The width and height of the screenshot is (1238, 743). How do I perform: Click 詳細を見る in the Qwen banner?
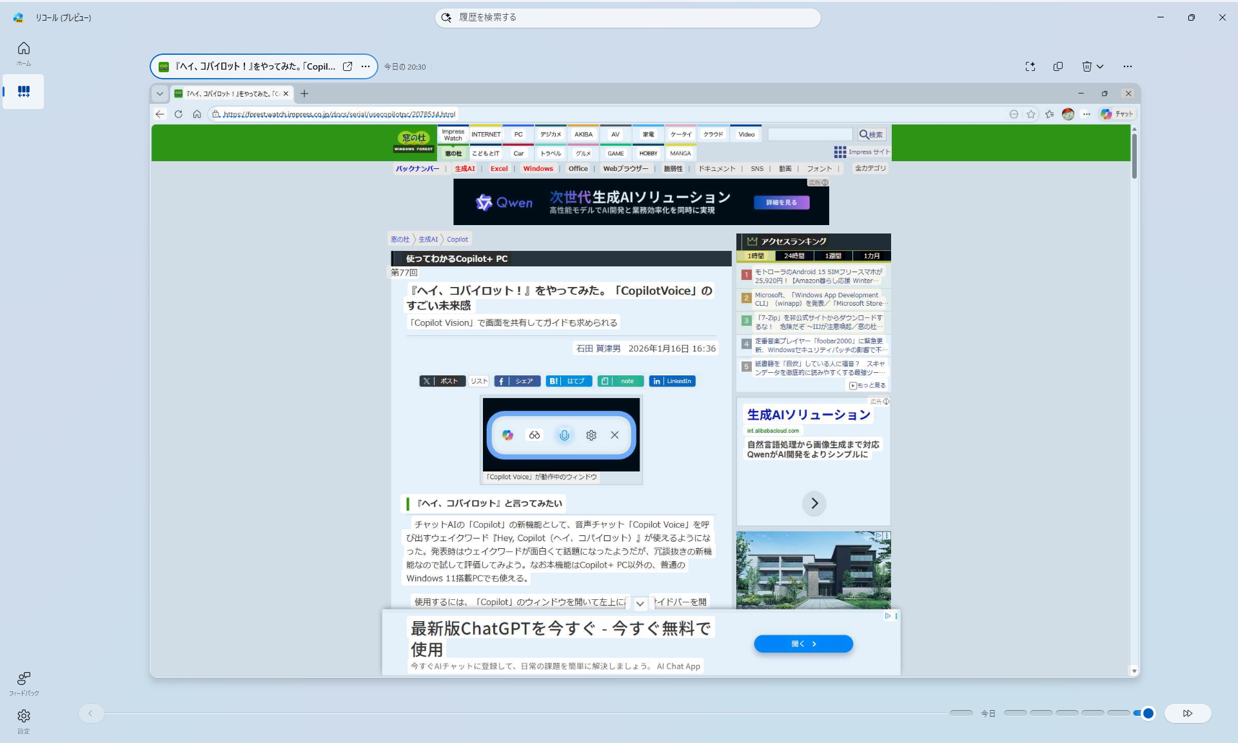781,202
